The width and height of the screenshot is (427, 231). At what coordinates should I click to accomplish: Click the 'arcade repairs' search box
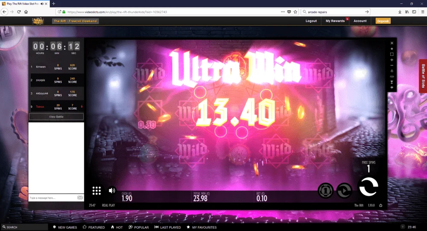335,12
